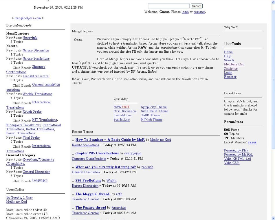Open Naruto Discussion board in sidebar
The width and height of the screenshot is (275, 220).
(36, 50)
